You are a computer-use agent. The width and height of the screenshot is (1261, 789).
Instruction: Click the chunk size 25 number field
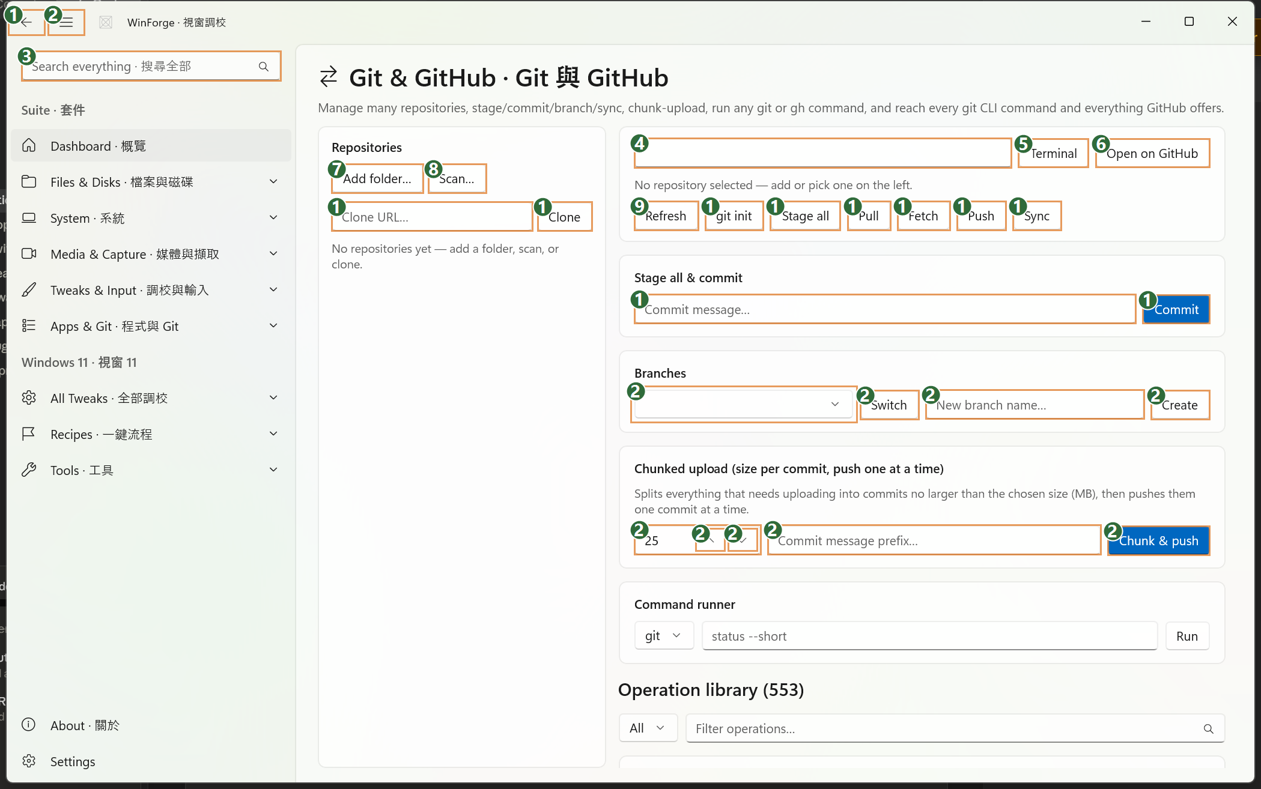point(664,540)
